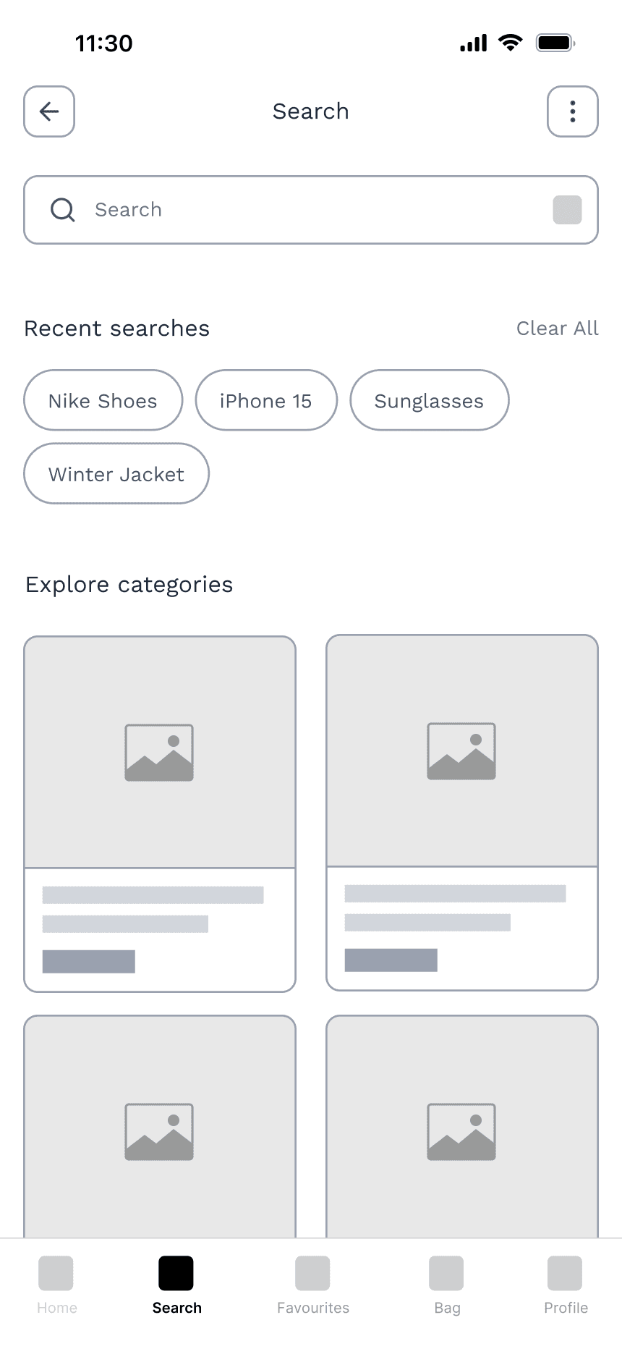This screenshot has width=622, height=1349.
Task: Tap the Sunglasses search chip
Action: click(429, 400)
